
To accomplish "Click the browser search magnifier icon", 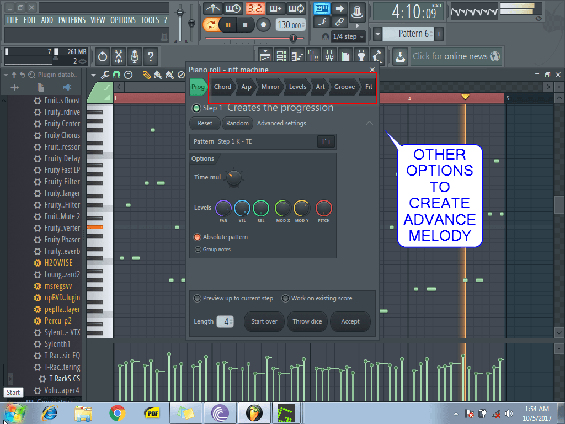I will 31,75.
